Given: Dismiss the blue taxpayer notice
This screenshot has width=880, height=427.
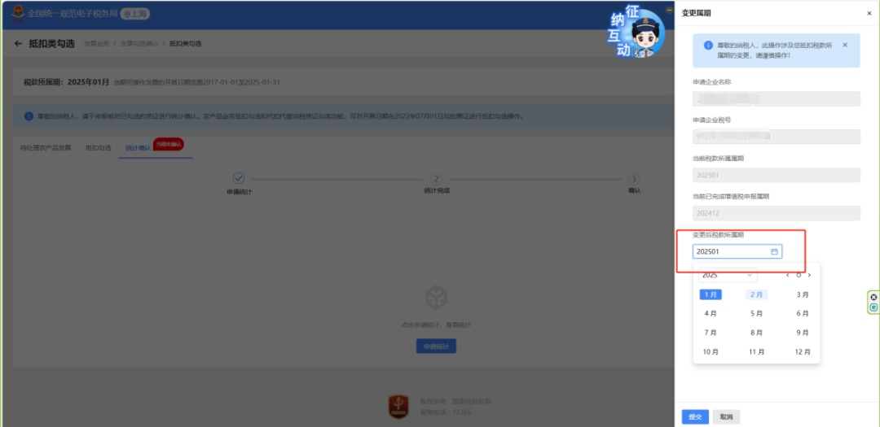Looking at the screenshot, I should coord(845,45).
